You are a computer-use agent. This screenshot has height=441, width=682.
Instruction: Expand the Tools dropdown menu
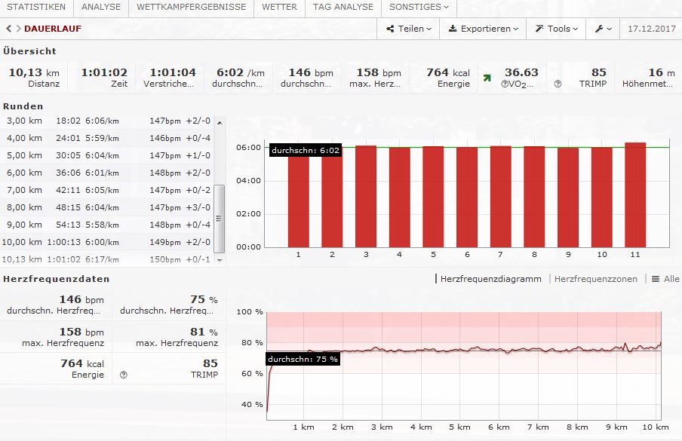(x=557, y=29)
